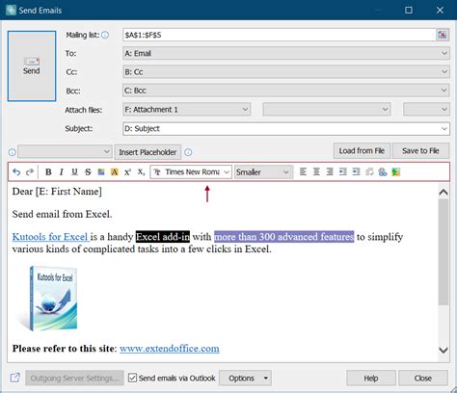Open the font color picker
The height and width of the screenshot is (393, 457).
(101, 172)
